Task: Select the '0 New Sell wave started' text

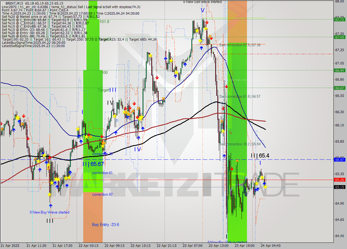Action: (203, 2)
